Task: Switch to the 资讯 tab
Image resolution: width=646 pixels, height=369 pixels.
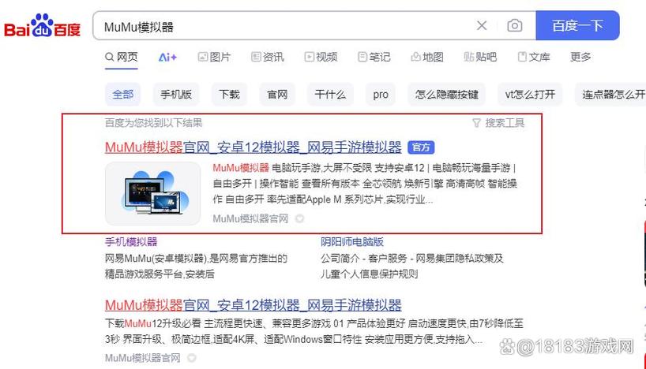Action: point(268,57)
